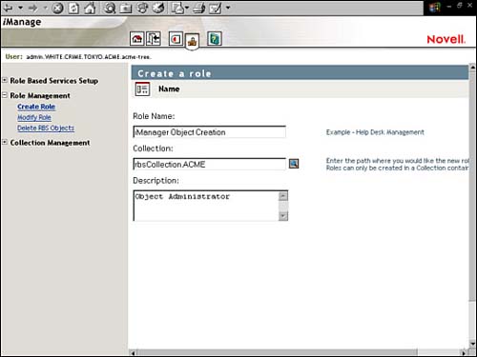Screen dimensions: 477x357
Task: Open the browser Media icon
Action: 142,8
